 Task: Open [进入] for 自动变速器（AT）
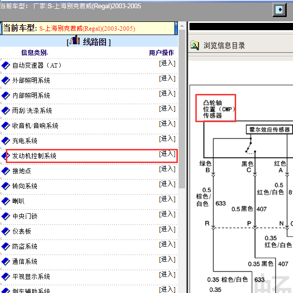167,63
